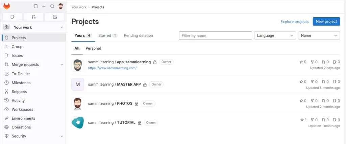Open Workspaces in sidebar
Screen dimensions: 346x144
point(34,109)
